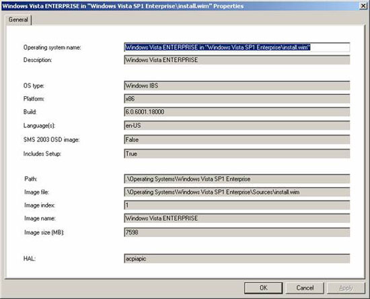Close the Properties dialog window
The width and height of the screenshot is (370, 299).
[x=363, y=6]
